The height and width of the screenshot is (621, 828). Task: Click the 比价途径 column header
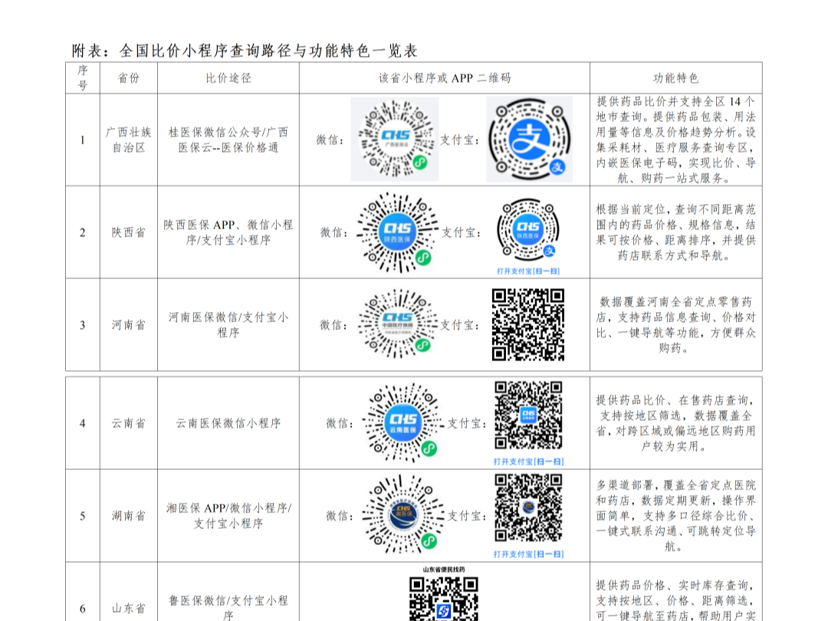pyautogui.click(x=228, y=78)
